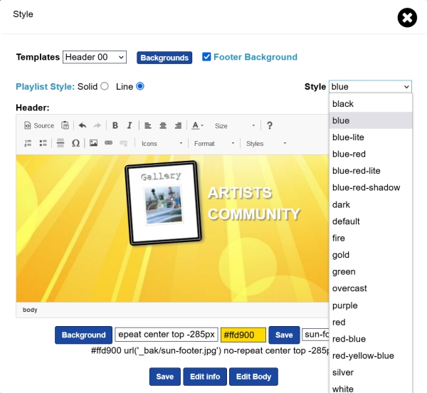
Task: Open the Format dropdown in toolbar
Action: (x=214, y=143)
